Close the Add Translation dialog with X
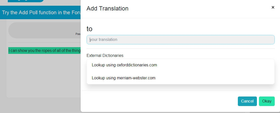 click(273, 7)
